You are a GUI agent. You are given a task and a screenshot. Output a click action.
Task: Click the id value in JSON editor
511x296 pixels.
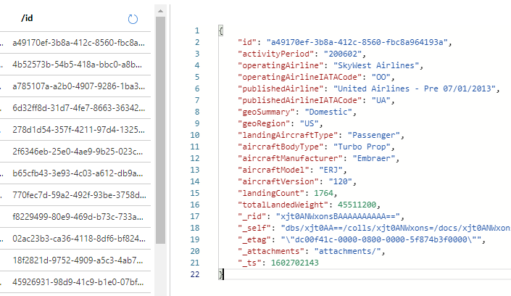[357, 42]
